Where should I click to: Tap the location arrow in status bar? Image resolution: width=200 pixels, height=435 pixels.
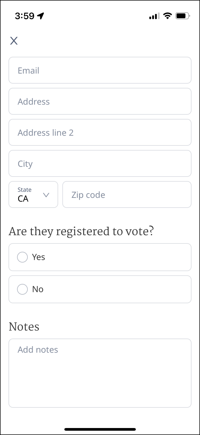pyautogui.click(x=41, y=16)
